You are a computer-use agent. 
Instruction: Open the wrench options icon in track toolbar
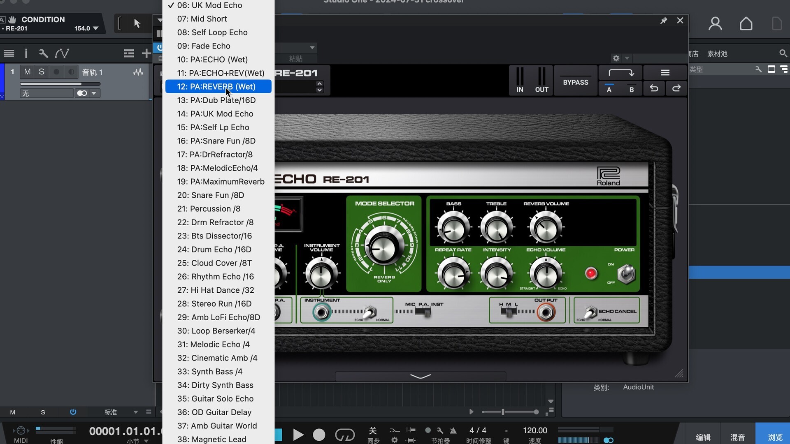(x=43, y=53)
